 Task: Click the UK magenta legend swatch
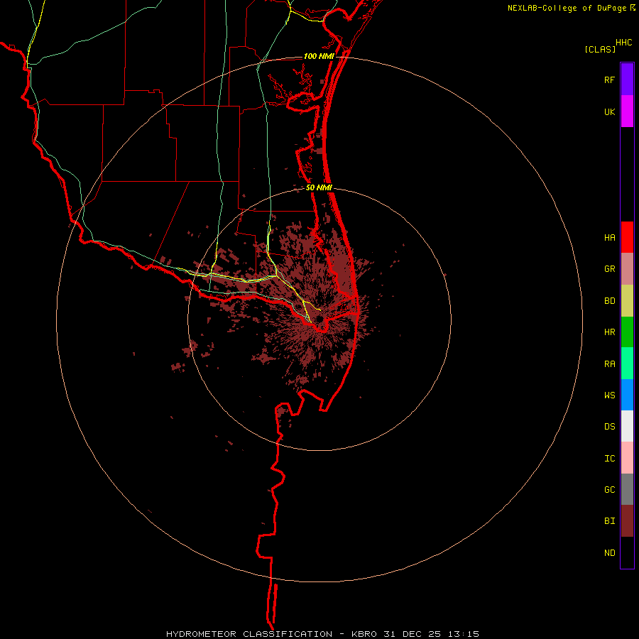click(627, 111)
